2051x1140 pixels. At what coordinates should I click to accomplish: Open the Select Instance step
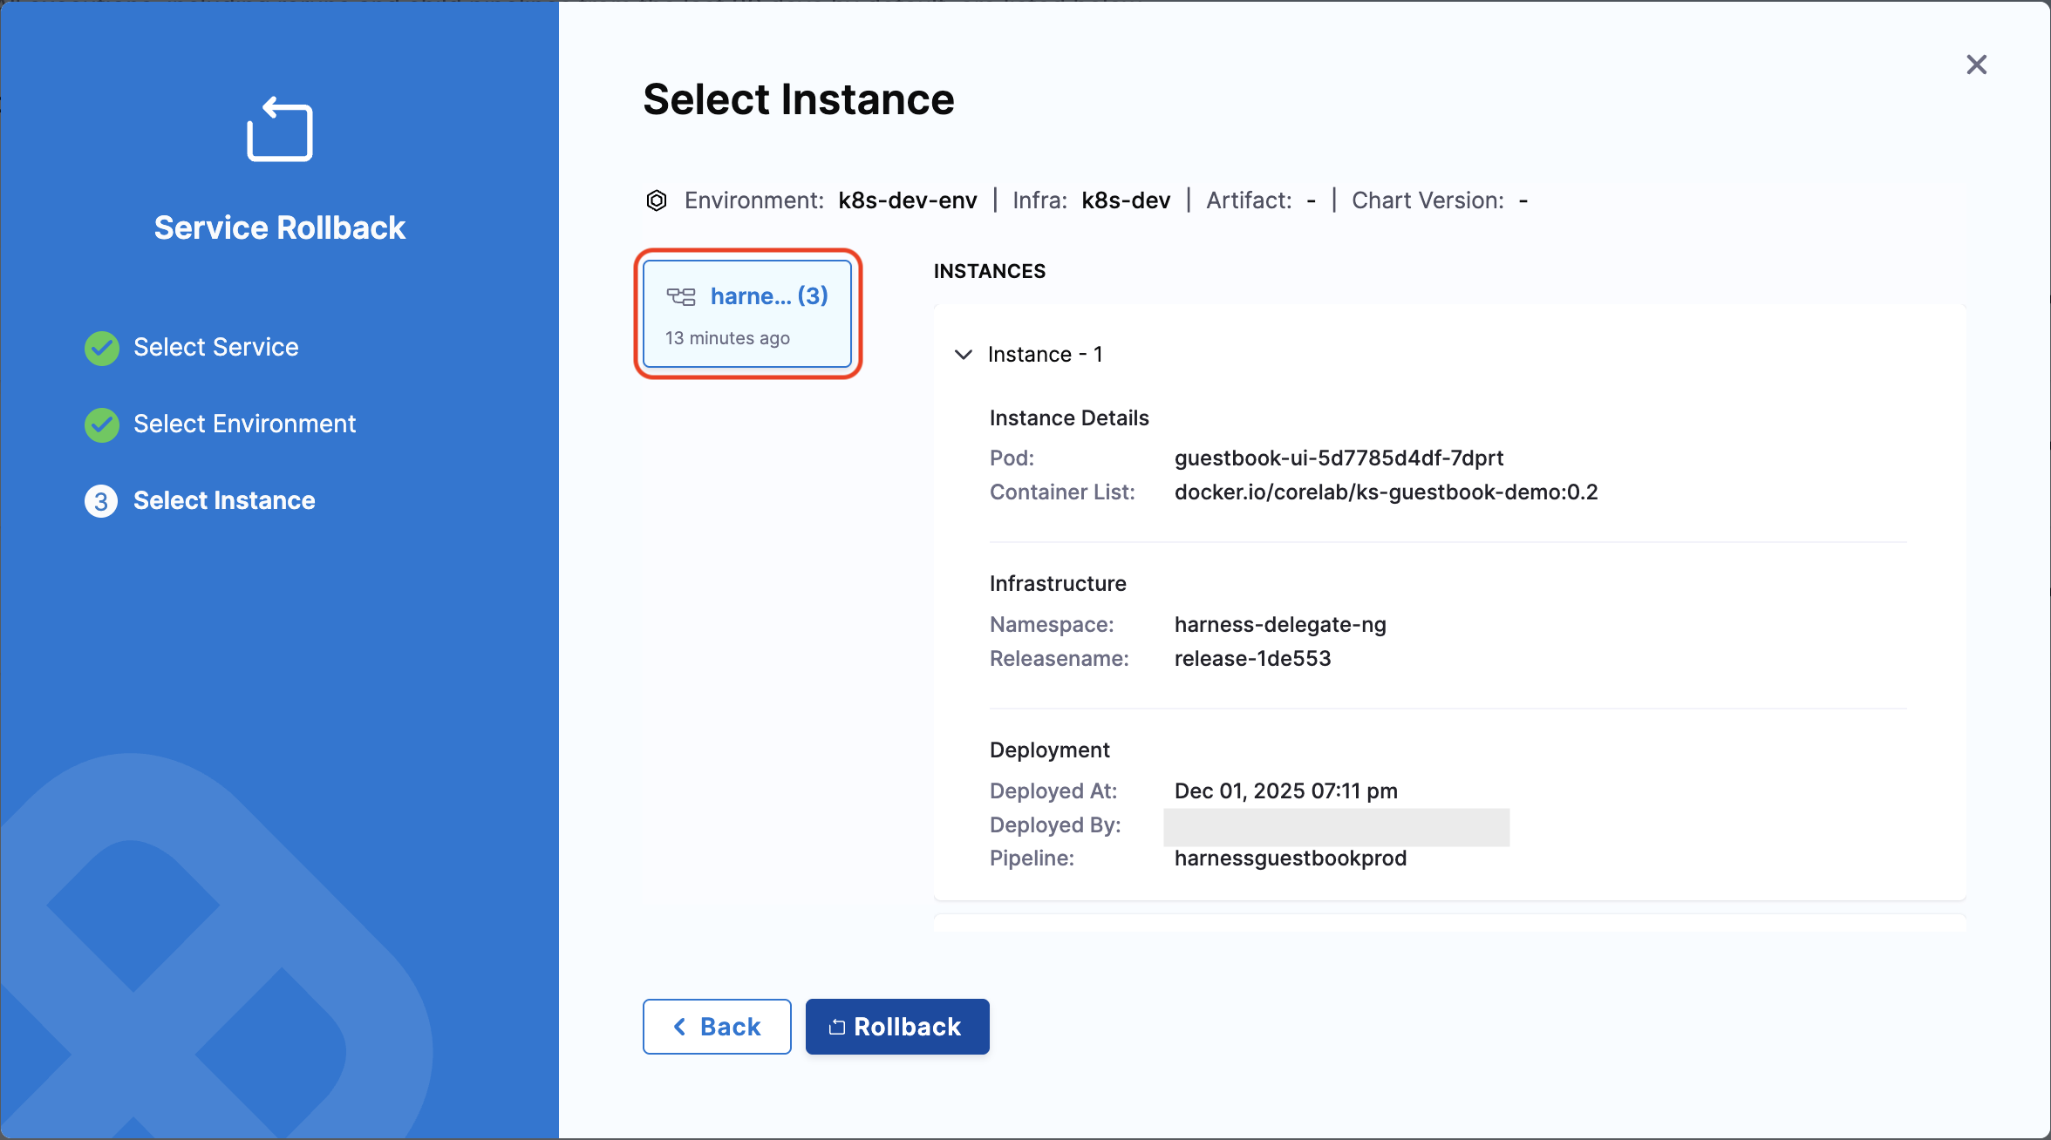pos(224,500)
